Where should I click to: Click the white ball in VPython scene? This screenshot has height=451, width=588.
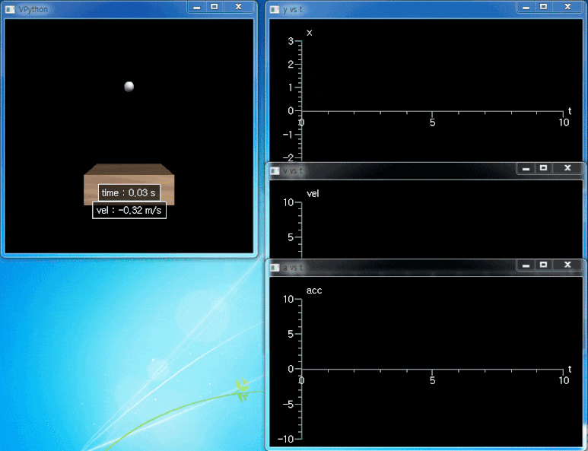pos(129,86)
